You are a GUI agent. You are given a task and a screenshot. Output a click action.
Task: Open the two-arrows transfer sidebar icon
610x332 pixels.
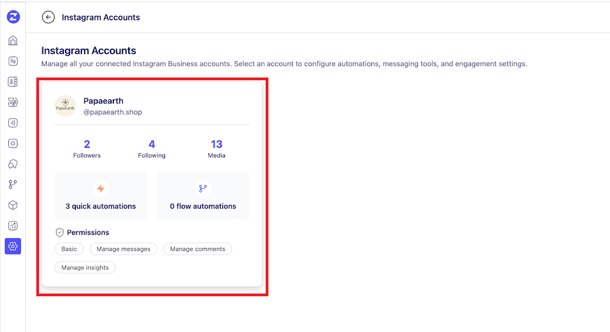13,61
